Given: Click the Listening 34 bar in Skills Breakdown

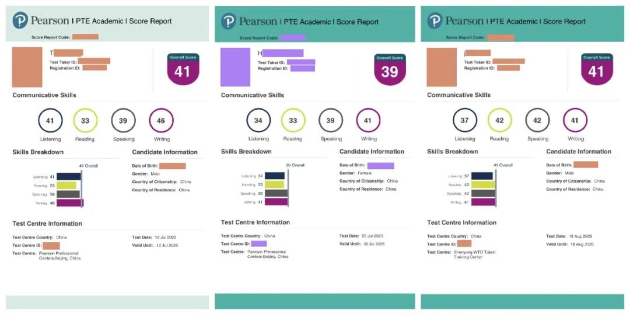Looking at the screenshot, I should 275,176.
